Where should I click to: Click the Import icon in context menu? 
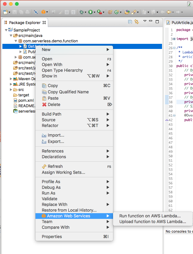coord(44,135)
